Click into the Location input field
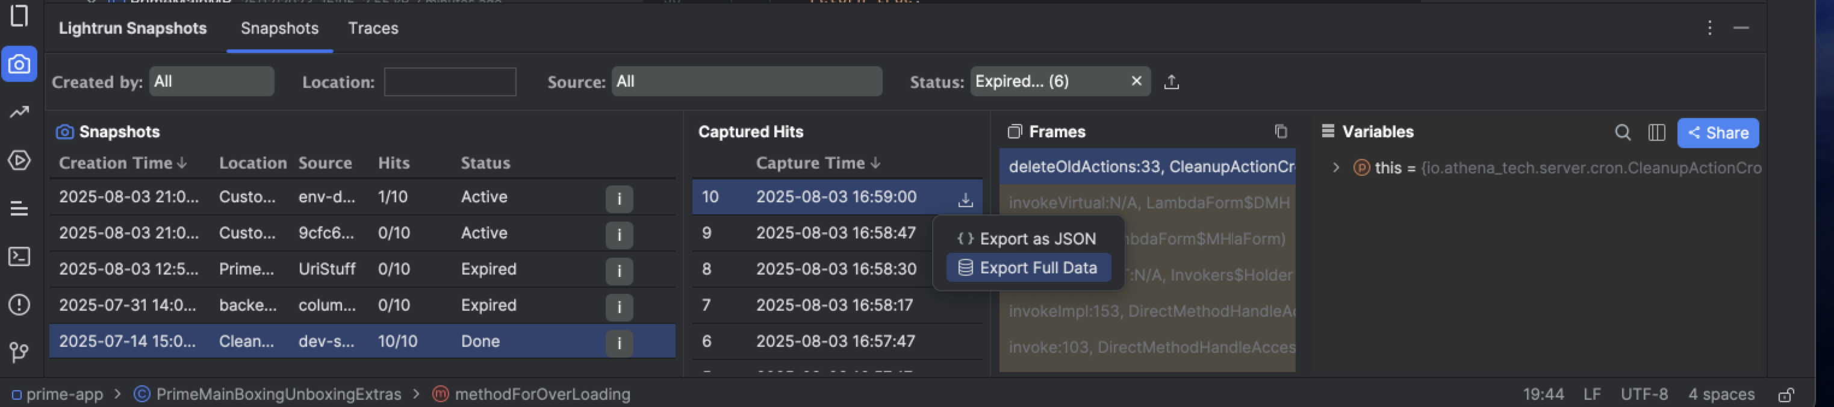The height and width of the screenshot is (407, 1834). pyautogui.click(x=449, y=82)
